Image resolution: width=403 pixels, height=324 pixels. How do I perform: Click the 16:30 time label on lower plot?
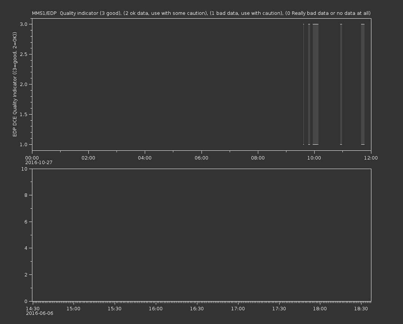pos(197,309)
